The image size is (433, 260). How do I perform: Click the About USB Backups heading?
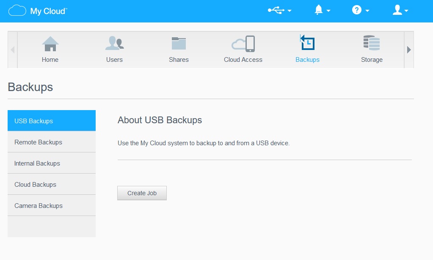click(160, 120)
